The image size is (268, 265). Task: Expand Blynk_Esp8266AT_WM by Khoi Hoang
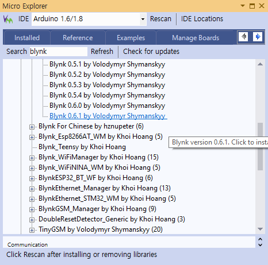32,137
